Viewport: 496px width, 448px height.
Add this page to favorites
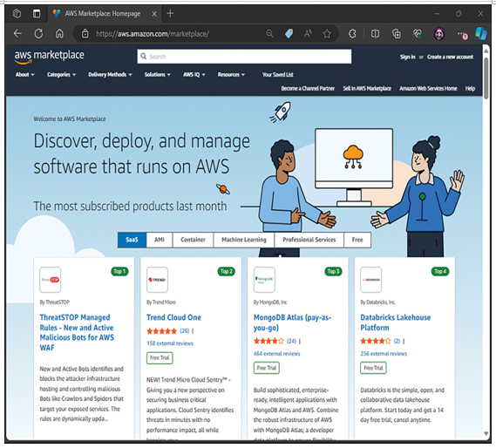pos(327,33)
